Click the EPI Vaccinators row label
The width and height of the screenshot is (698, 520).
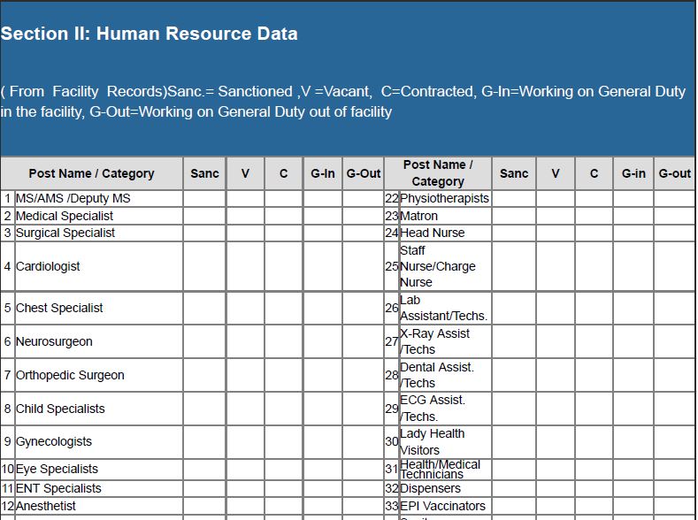click(x=442, y=506)
